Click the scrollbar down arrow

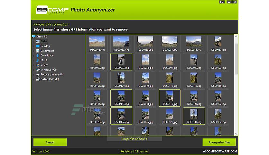[236, 134]
